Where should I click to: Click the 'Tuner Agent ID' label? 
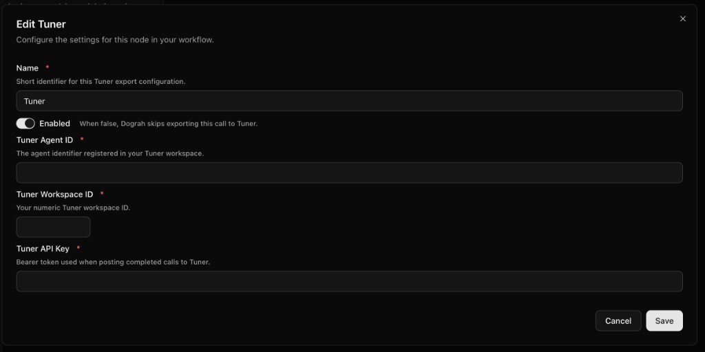45,140
